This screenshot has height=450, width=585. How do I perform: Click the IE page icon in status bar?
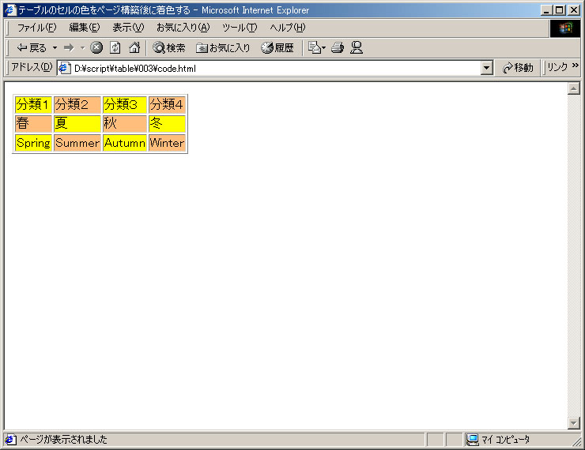[x=10, y=440]
